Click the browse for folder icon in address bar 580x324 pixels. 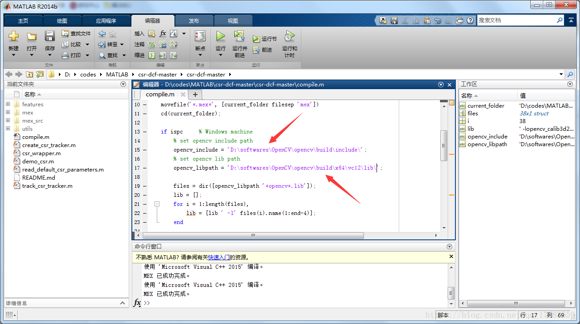coord(40,74)
